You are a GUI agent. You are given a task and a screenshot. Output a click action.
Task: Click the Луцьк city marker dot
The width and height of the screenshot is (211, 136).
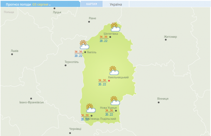click(54, 8)
